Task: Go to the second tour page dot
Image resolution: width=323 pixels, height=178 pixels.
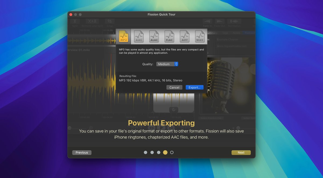Action: [x=152, y=152]
